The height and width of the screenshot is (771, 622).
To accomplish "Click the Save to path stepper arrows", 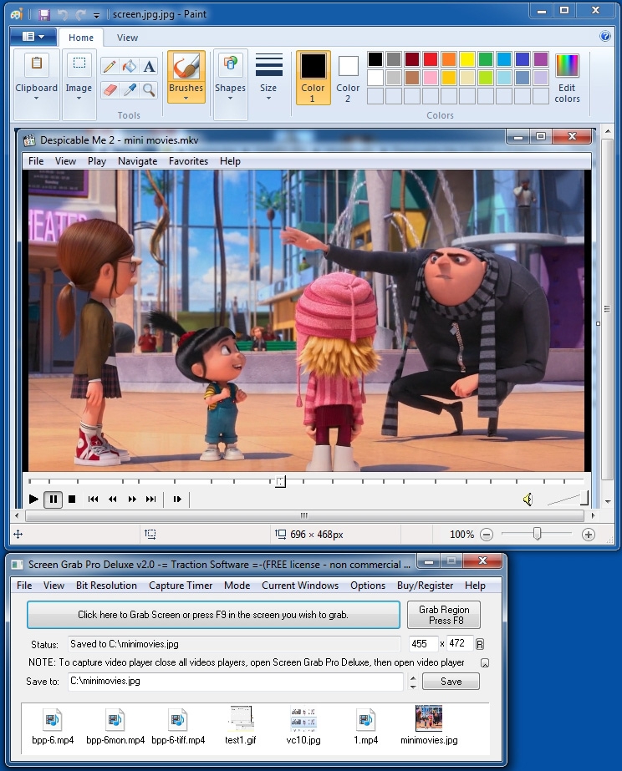I will click(x=413, y=682).
